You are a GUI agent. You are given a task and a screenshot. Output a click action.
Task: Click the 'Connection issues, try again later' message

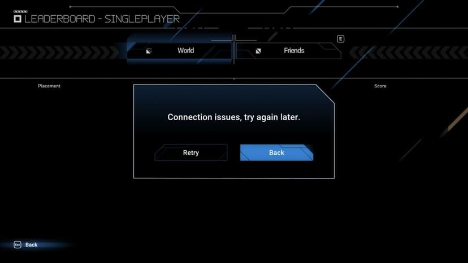coord(233,117)
